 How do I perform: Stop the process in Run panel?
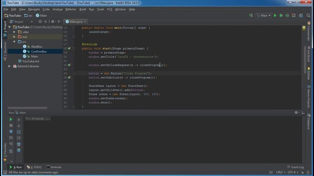click(11, 126)
